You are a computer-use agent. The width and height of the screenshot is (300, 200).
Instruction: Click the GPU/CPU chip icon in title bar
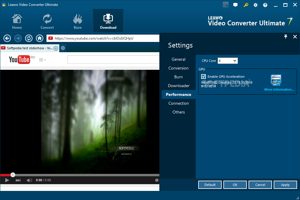225,5
